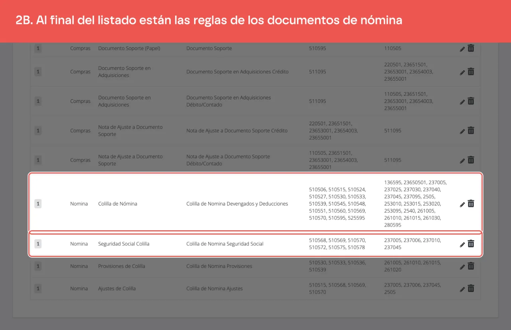Edit the Documento Soporte (Papel) rule

click(462, 49)
